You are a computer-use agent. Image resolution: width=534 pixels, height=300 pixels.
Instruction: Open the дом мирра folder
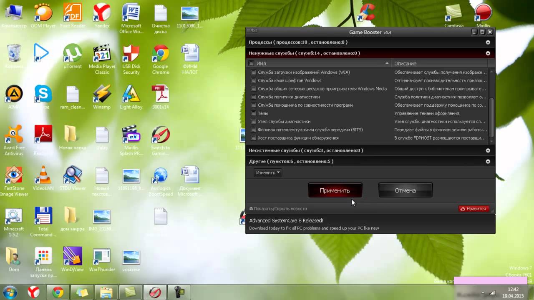[73, 220]
